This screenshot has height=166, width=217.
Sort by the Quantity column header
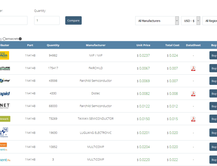click(x=53, y=45)
